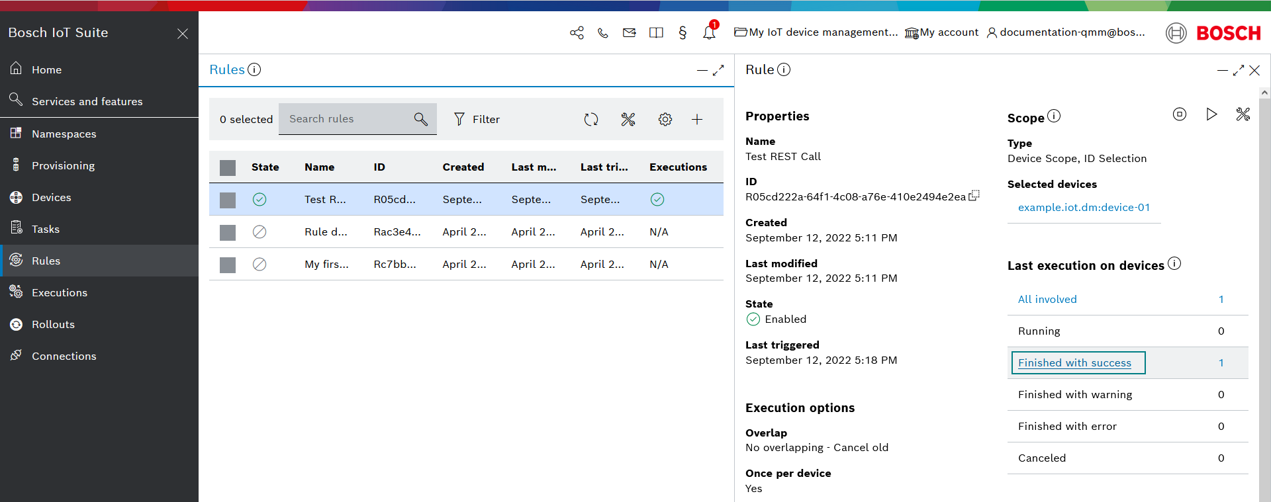Add a new rule with plus icon
1271x502 pixels.
(697, 119)
